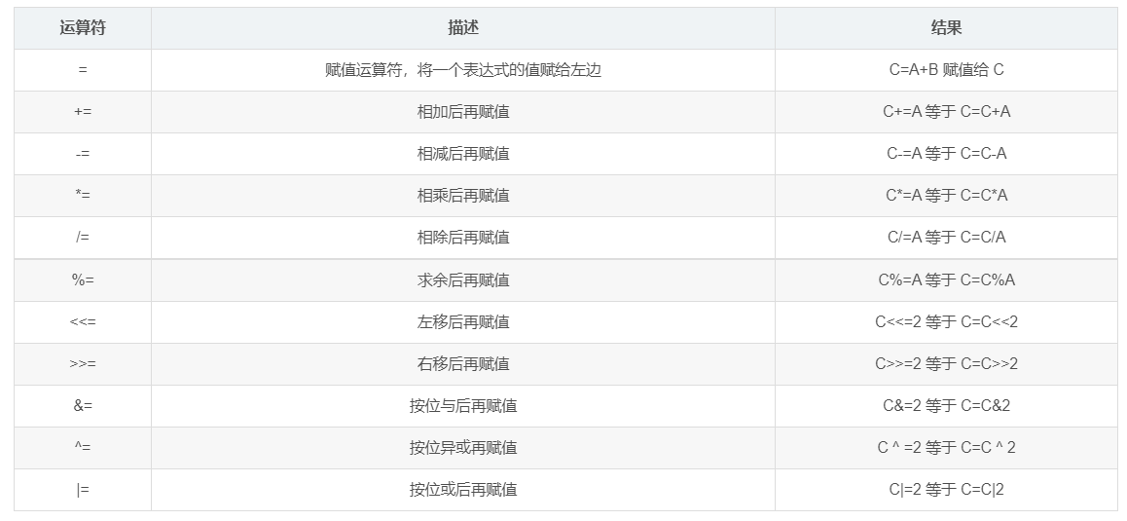Click the &= operator cell
The width and height of the screenshot is (1127, 521).
83,406
